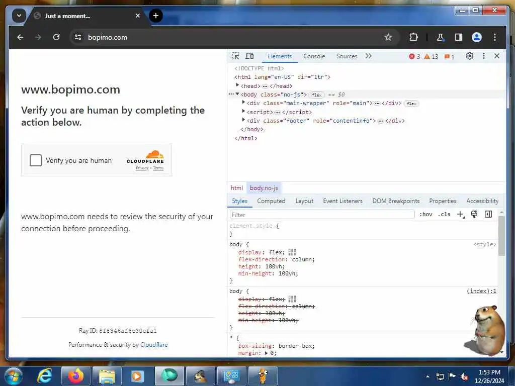Open Cloudflare Privacy link in widget

pos(142,168)
